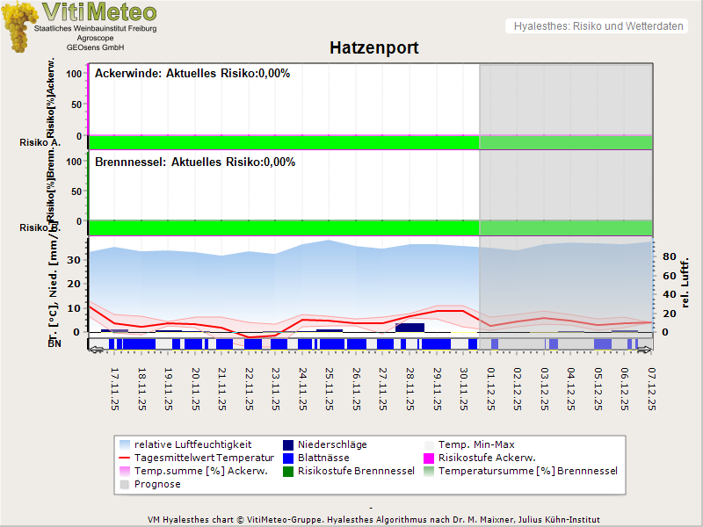Screen dimensions: 703x527
Task: Click the left arrow below the chart
Action: pyautogui.click(x=96, y=350)
